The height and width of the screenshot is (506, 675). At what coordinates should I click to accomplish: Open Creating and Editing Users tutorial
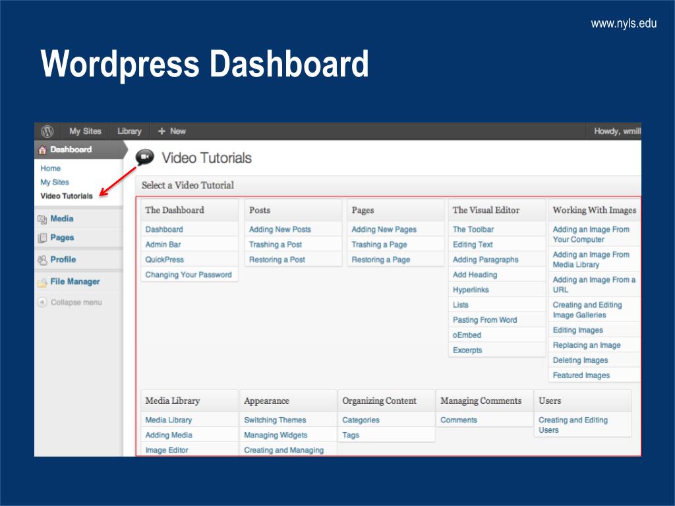click(573, 425)
